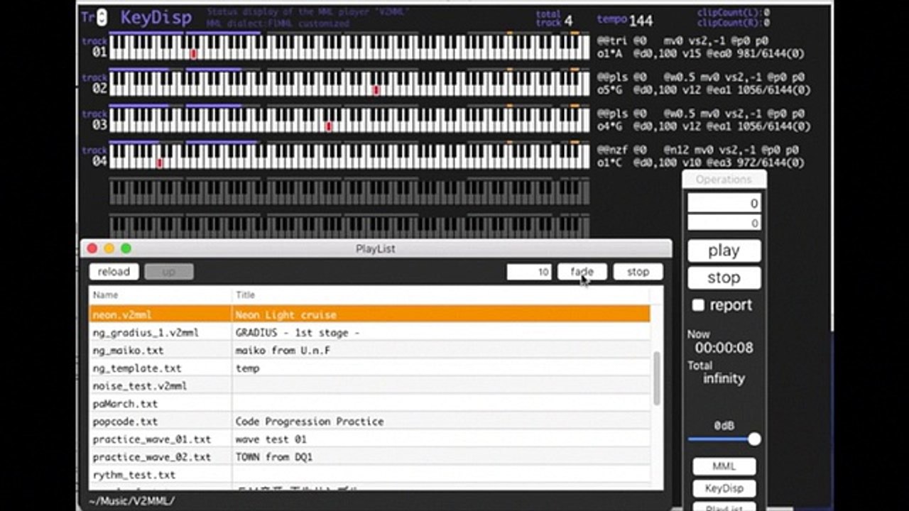
Task: Select popcode.txt in the playlist
Action: pyautogui.click(x=369, y=421)
